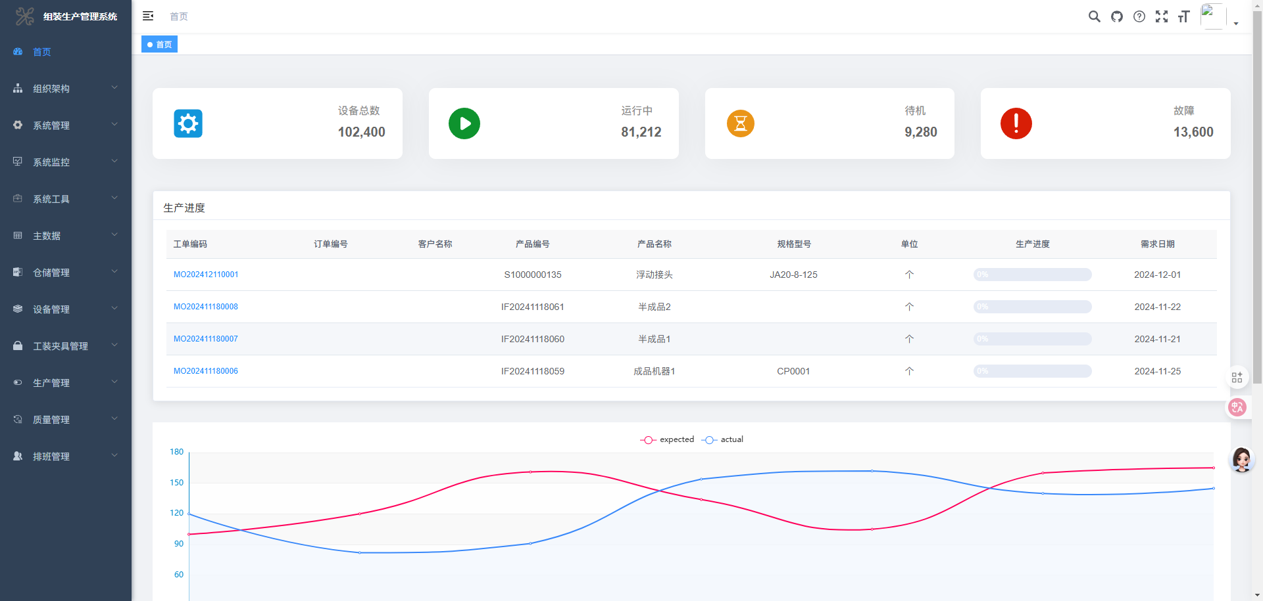The width and height of the screenshot is (1263, 601).
Task: Open work order MO202411180006
Action: [x=206, y=371]
